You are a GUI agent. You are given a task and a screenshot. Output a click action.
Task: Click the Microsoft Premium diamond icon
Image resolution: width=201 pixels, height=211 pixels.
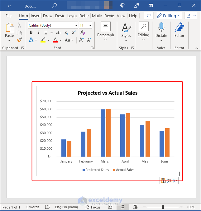coord(122,5)
